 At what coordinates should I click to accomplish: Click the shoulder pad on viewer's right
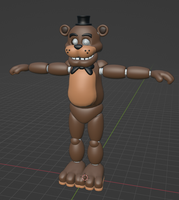tap(102, 64)
